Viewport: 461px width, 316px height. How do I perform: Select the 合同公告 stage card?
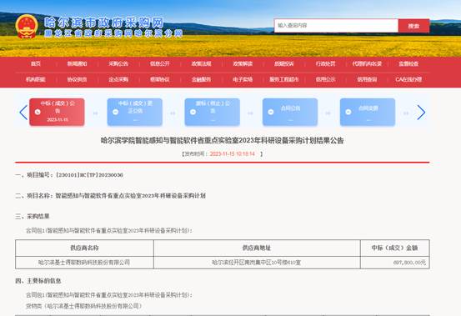tap(290, 112)
